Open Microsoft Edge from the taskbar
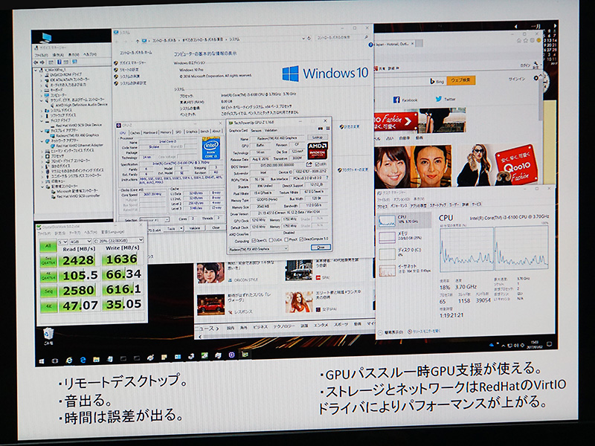 83,360
